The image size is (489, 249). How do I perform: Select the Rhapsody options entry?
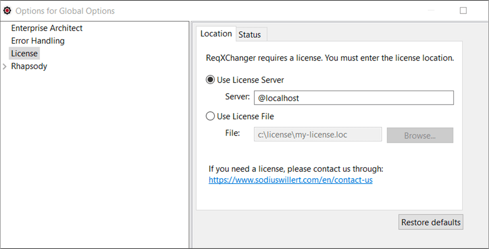(29, 66)
